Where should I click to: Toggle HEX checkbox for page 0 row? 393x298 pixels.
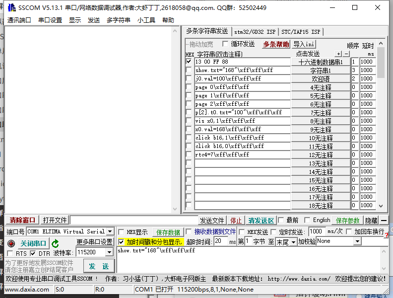[x=189, y=87]
